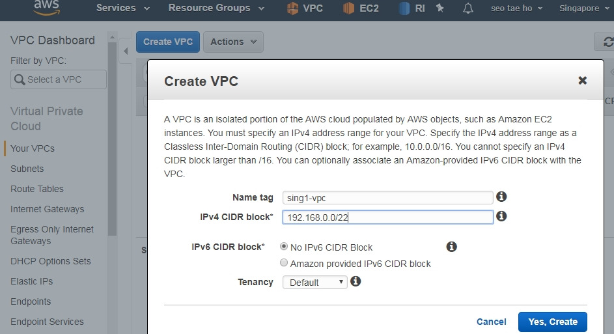Screen dimensions: 614x334
Task: Open the Tenancy dropdown
Action: click(x=315, y=283)
